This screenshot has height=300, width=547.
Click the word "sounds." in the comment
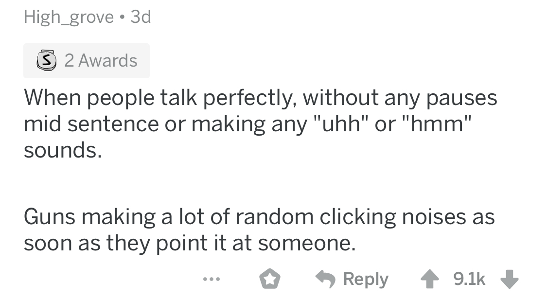(x=63, y=151)
